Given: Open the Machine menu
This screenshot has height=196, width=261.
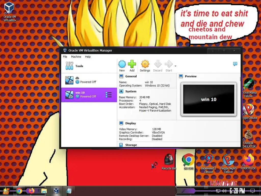Looking at the screenshot, I should pos(76,57).
